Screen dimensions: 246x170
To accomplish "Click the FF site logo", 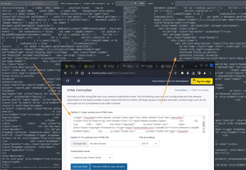I will (x=68, y=81).
